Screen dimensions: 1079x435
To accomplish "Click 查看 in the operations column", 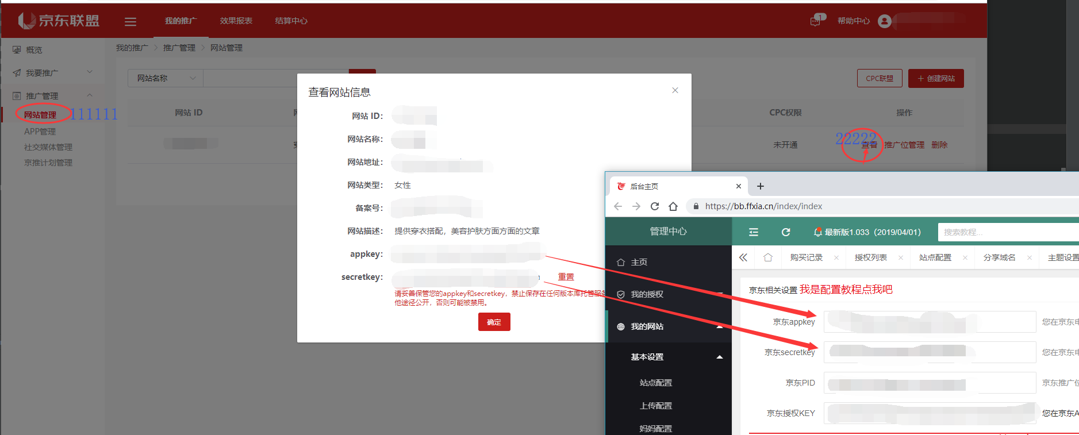I will (x=869, y=145).
